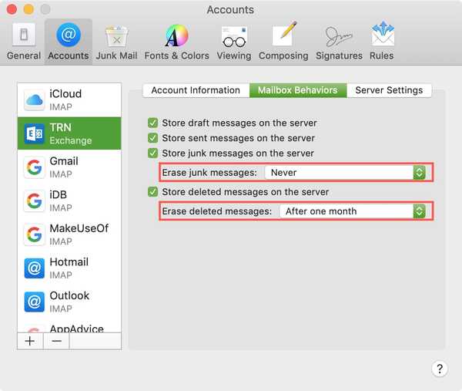Open help with question mark button
Image resolution: width=462 pixels, height=391 pixels.
point(440,369)
